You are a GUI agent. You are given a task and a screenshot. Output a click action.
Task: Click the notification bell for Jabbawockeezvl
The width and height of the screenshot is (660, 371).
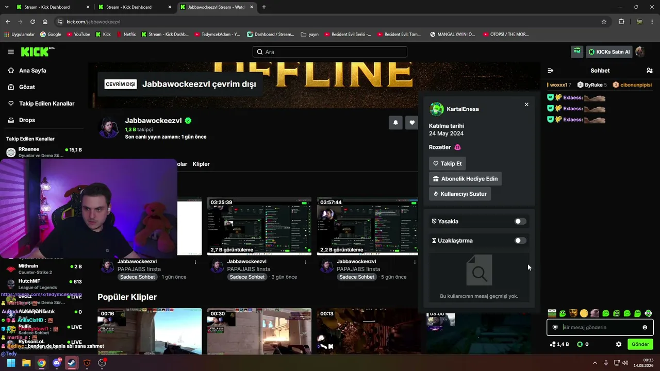395,122
